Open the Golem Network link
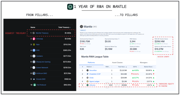Image resolution: width=180 pixels, height=95 pixels. (42, 68)
